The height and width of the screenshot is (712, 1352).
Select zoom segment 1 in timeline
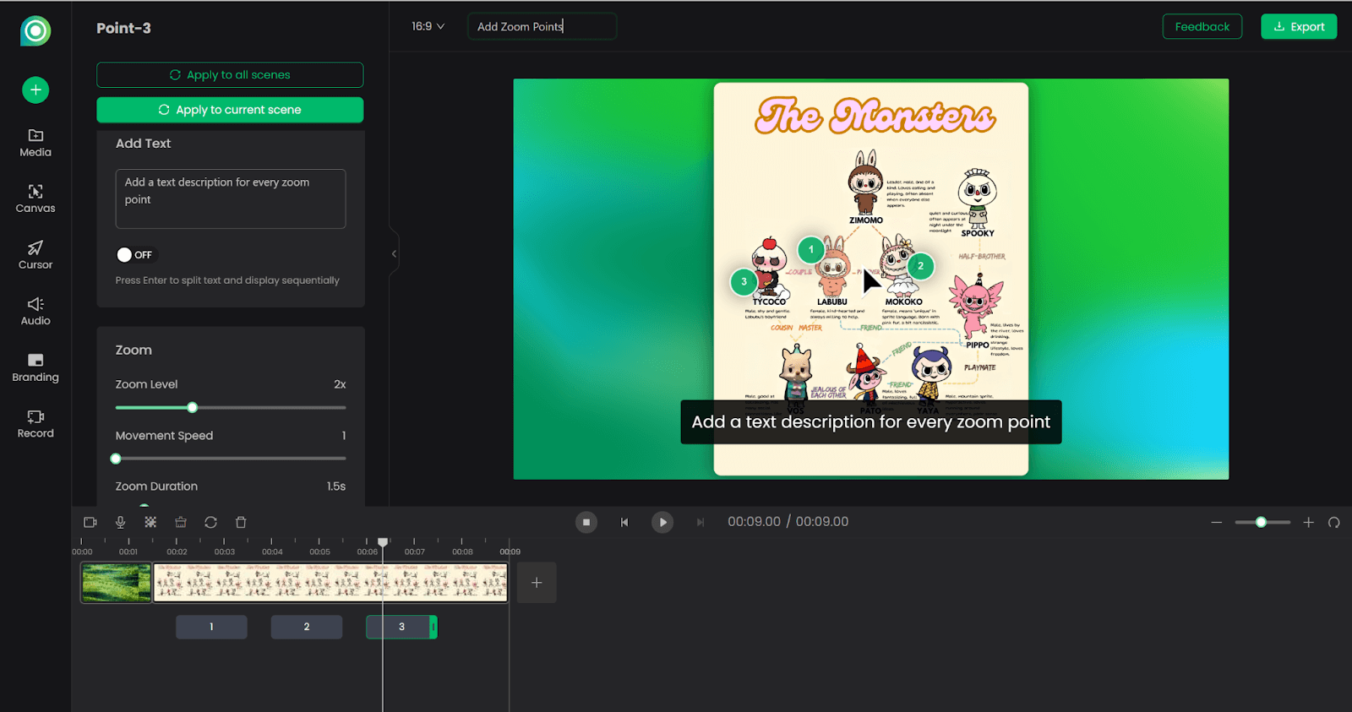(x=211, y=627)
